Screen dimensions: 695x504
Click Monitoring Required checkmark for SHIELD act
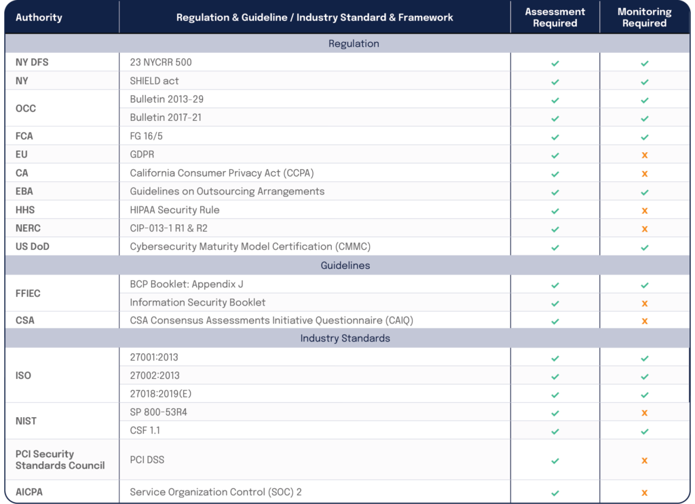point(644,82)
